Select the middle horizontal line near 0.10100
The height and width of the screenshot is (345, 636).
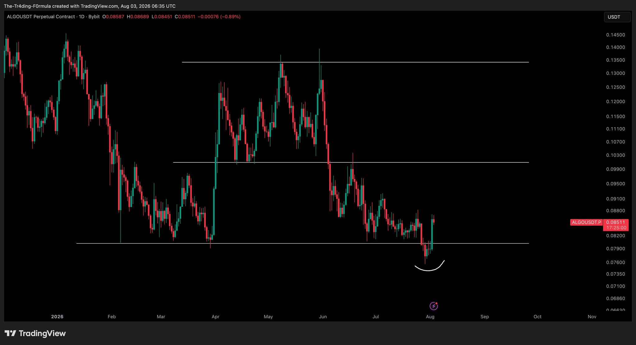click(351, 162)
